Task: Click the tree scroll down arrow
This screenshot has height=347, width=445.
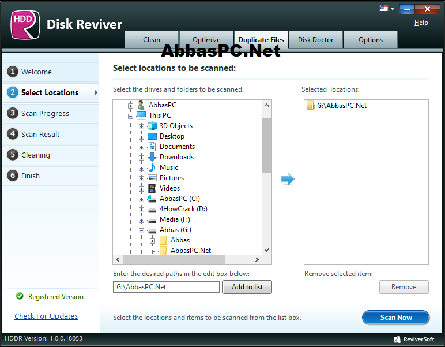Action: [266, 250]
